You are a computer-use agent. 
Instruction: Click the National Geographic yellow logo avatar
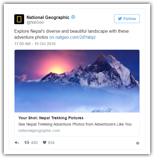[x=19, y=19]
